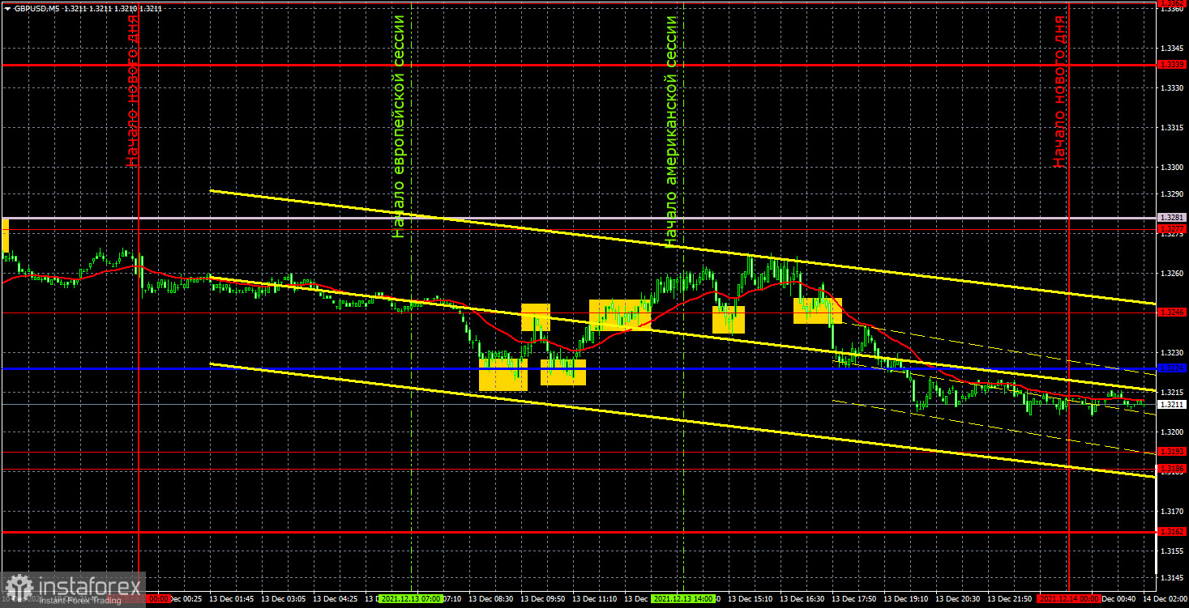Select the blue horizontal line at 1.3224
This screenshot has width=1189, height=608.
(x=578, y=368)
